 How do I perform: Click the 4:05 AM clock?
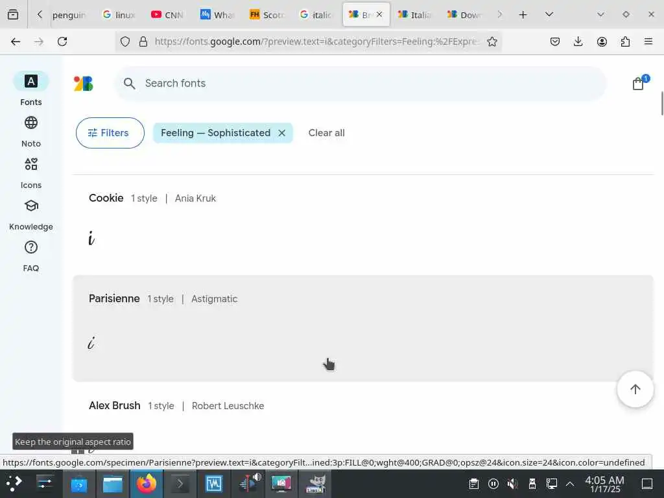pyautogui.click(x=605, y=484)
